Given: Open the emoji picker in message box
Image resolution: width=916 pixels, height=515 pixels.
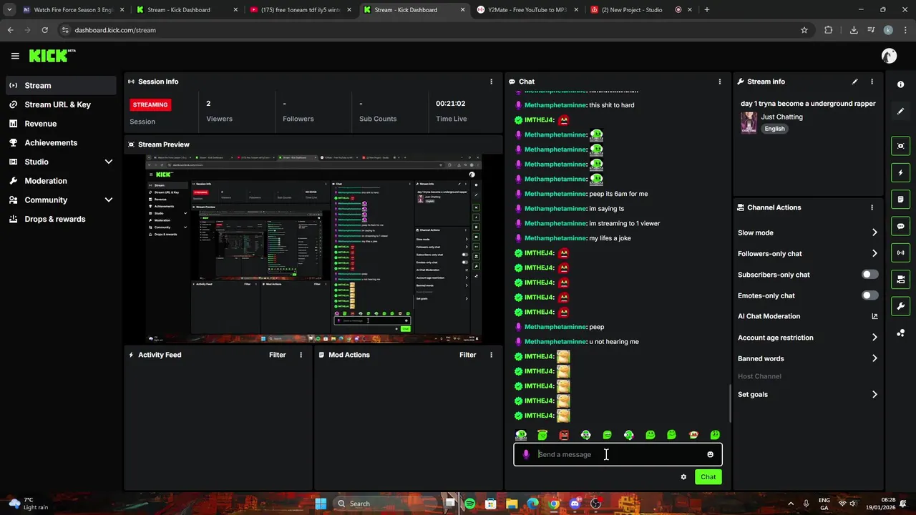Looking at the screenshot, I should coord(710,454).
